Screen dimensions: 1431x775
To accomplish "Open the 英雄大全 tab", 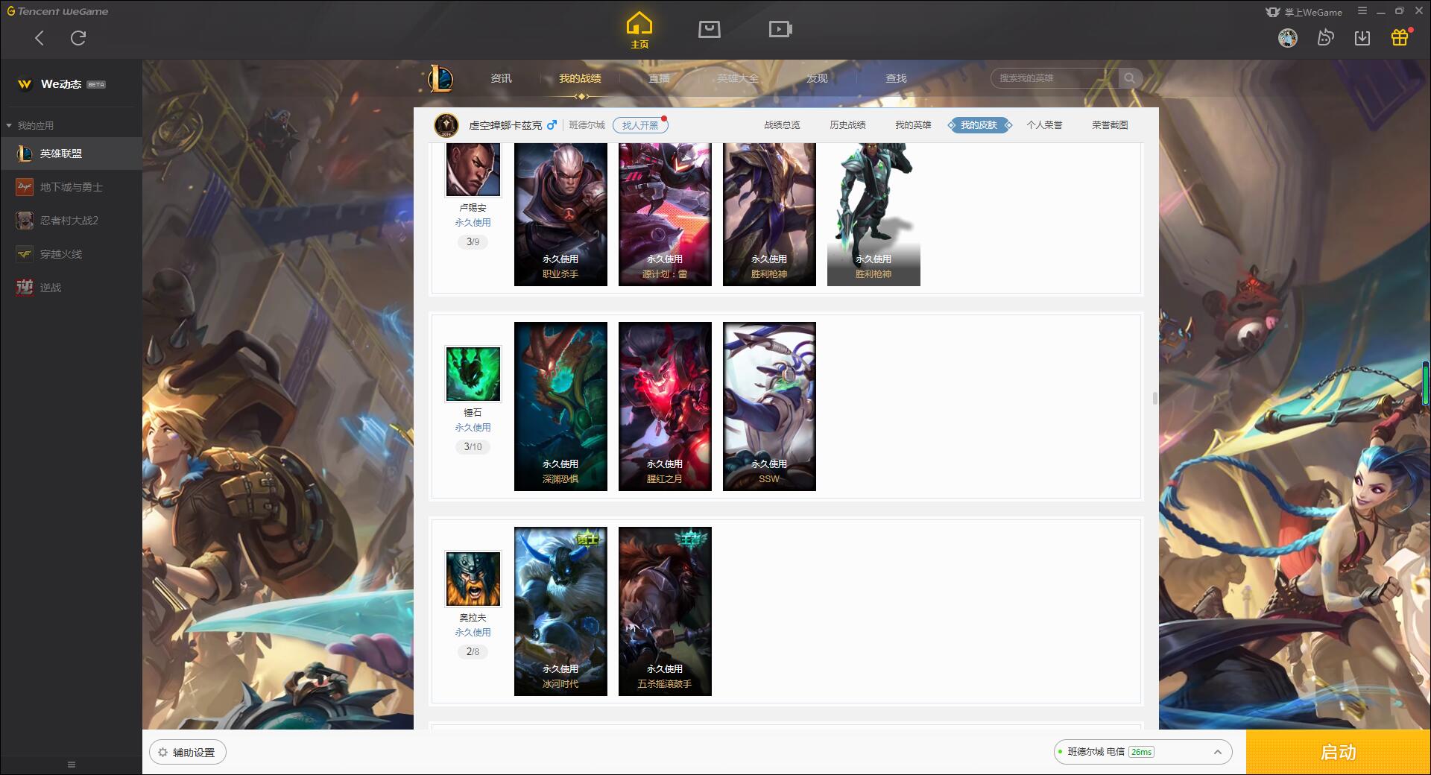I will pos(738,78).
